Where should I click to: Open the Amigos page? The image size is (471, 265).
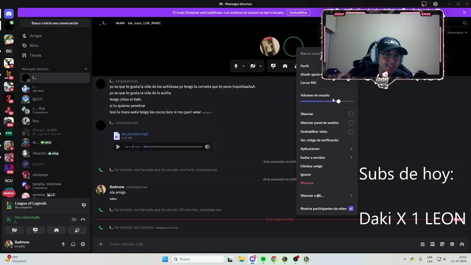pyautogui.click(x=55, y=36)
